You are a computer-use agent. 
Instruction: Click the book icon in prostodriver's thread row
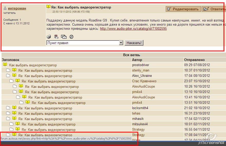coord(5,65)
